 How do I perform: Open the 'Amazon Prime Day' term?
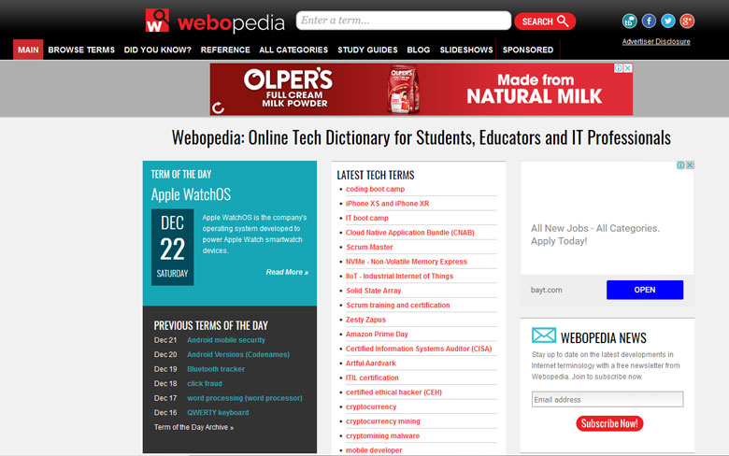point(377,335)
